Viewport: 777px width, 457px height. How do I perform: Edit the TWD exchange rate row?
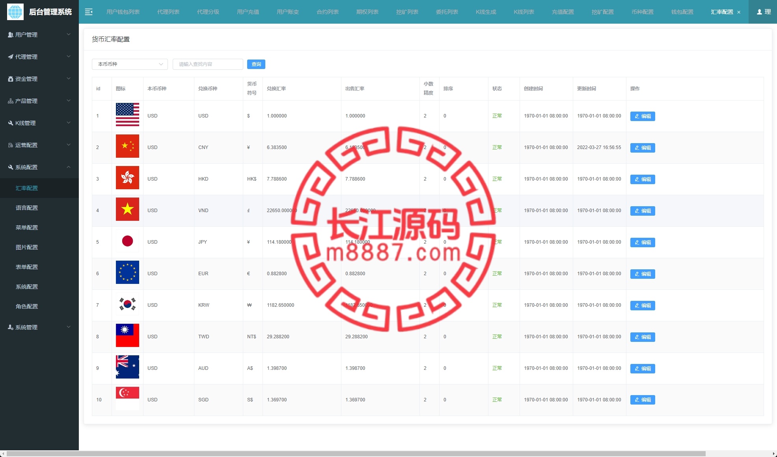pos(643,337)
